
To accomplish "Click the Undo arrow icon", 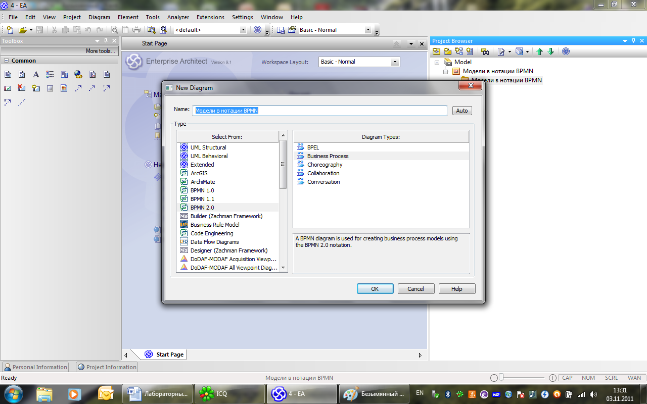I will pyautogui.click(x=88, y=30).
